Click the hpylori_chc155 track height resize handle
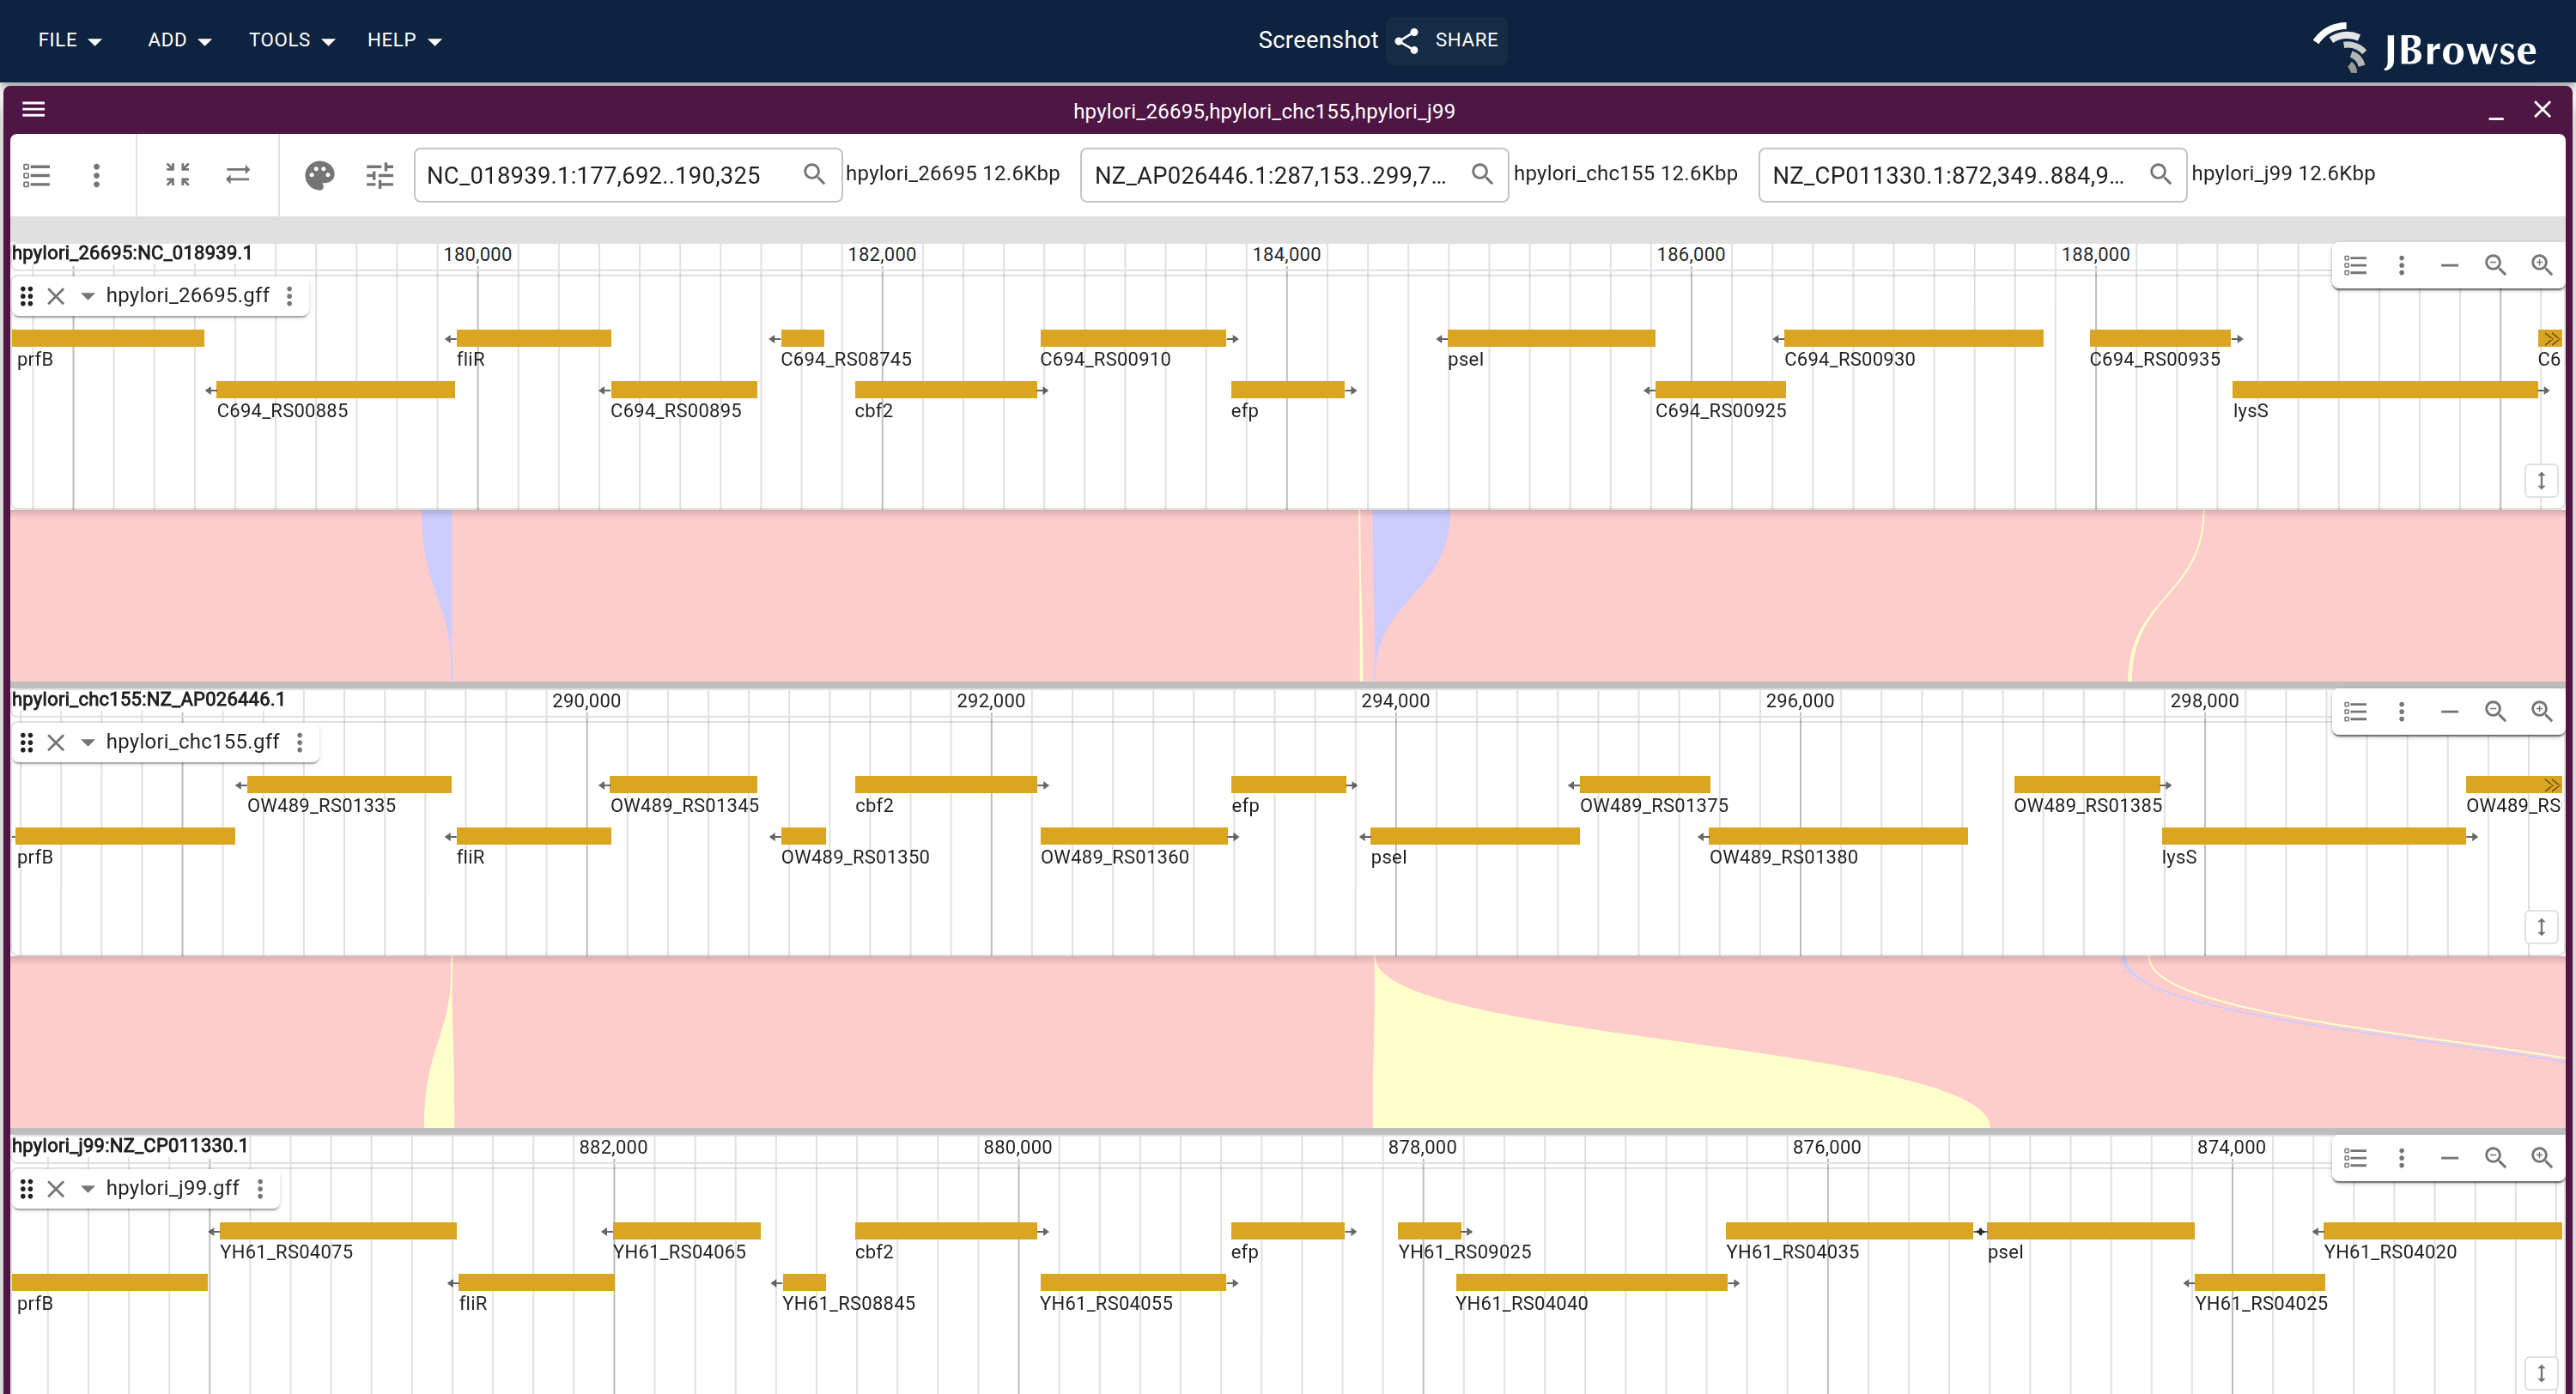2576x1394 pixels. point(2541,927)
